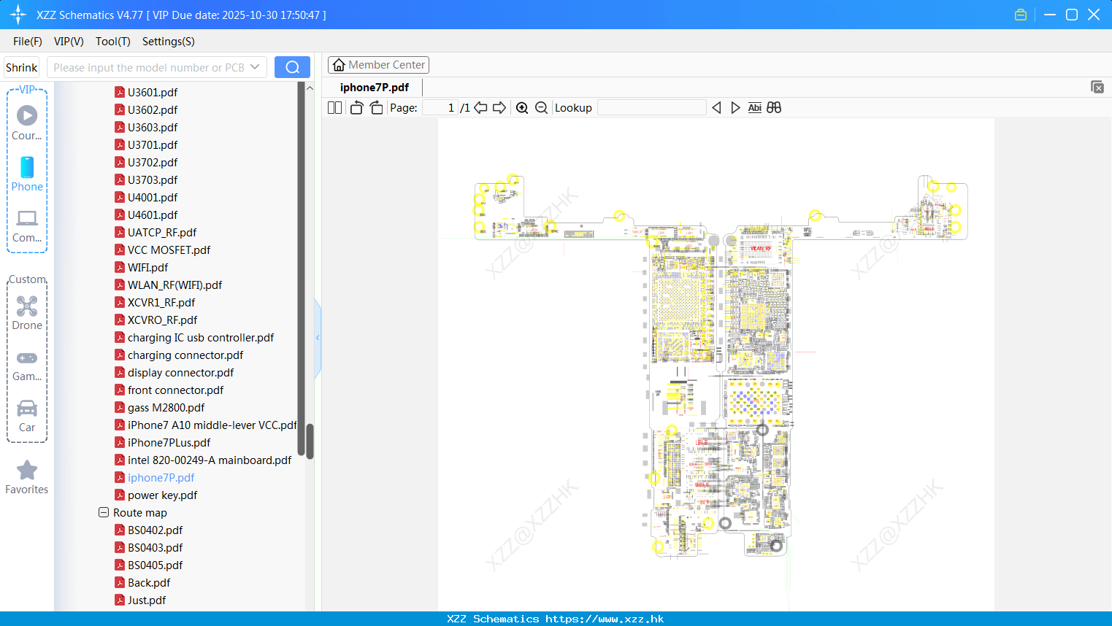Open the Settings(S) menu
Viewport: 1112px width, 626px height.
point(169,42)
